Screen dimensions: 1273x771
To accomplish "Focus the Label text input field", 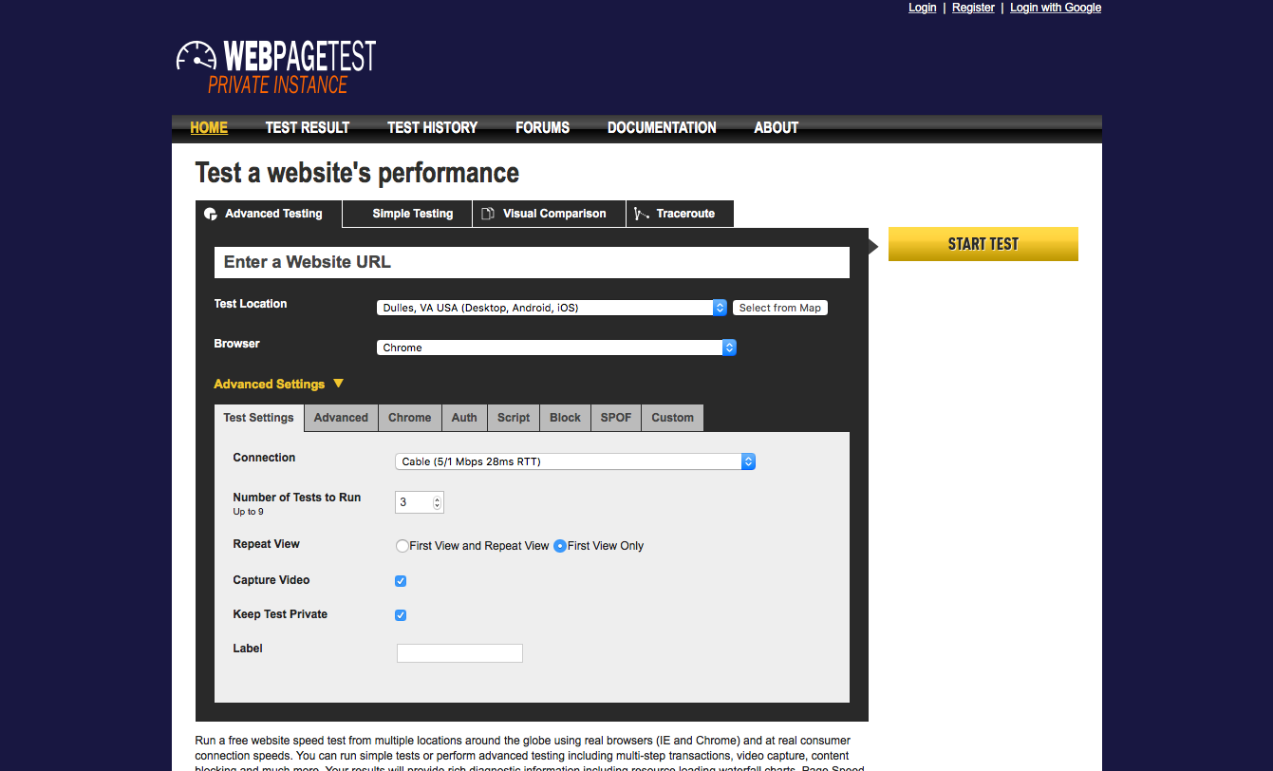I will [x=459, y=653].
